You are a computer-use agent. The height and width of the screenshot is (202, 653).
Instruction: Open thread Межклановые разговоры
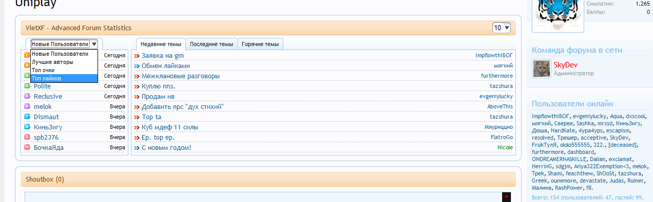click(181, 76)
